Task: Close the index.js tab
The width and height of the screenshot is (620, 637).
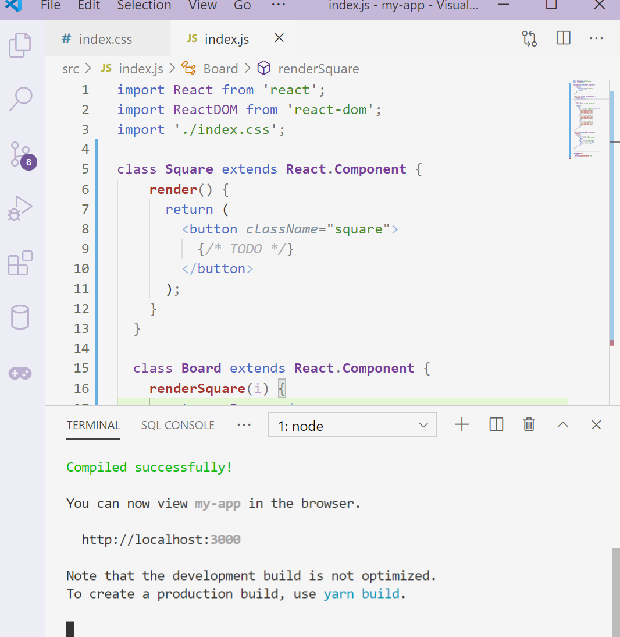Action: pos(279,38)
